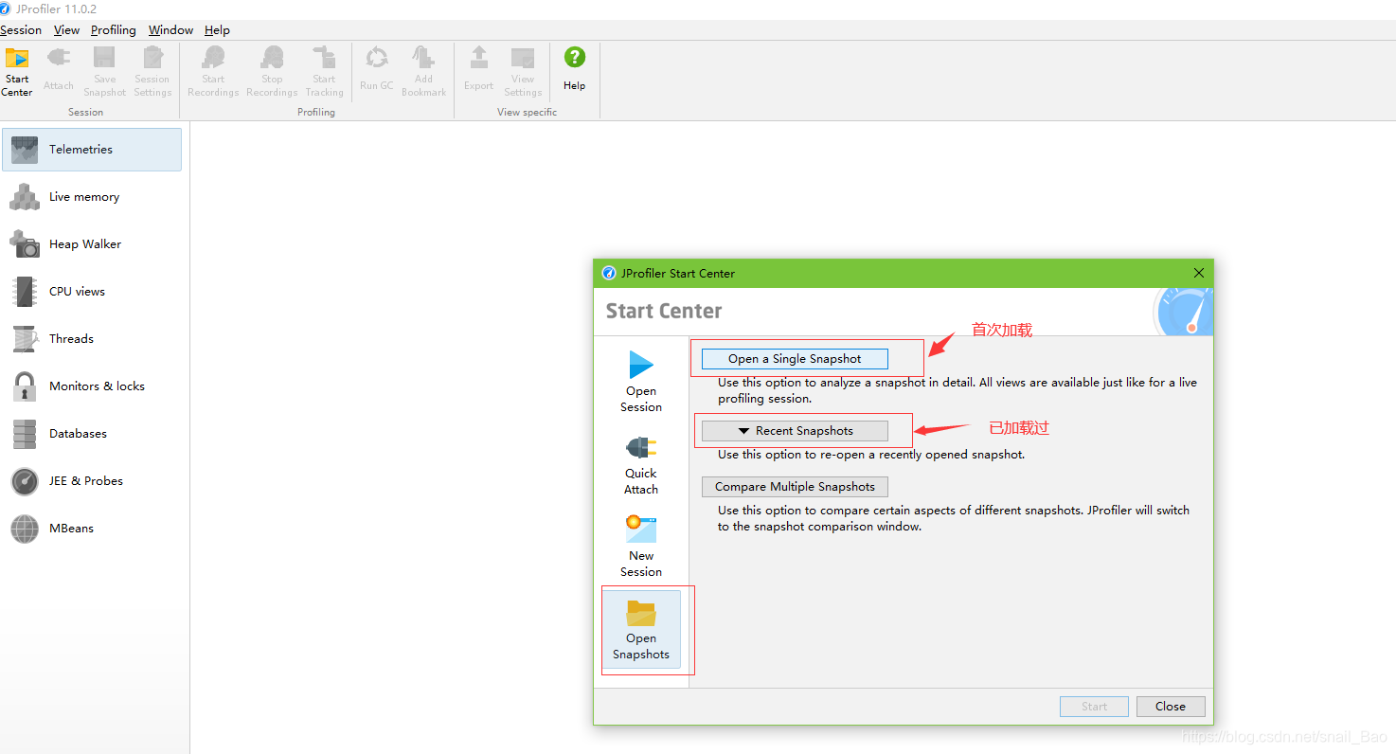Click the Open a Single Snapshot button

tap(795, 359)
